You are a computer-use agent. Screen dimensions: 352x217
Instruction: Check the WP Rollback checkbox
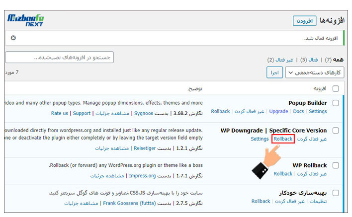pos(336,165)
